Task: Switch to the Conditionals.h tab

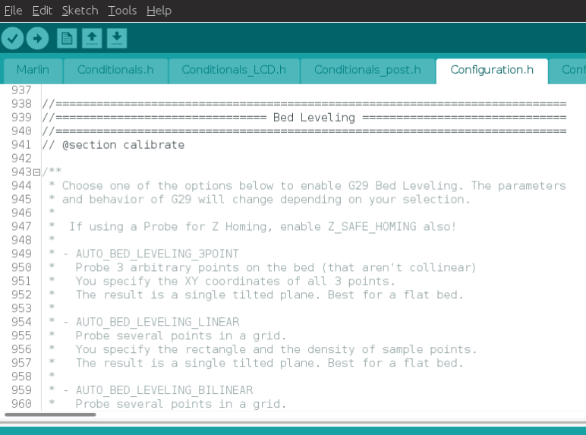Action: 115,70
